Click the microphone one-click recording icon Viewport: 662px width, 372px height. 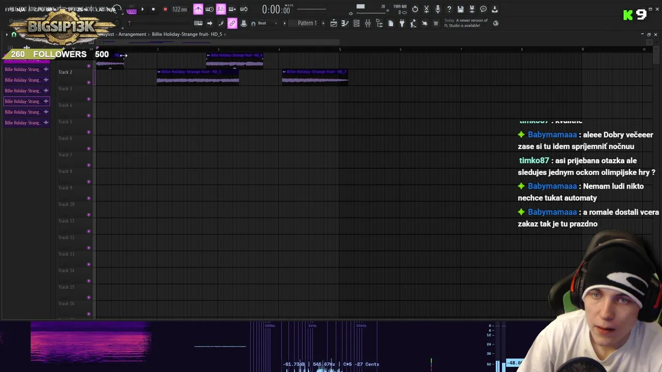coord(438,9)
